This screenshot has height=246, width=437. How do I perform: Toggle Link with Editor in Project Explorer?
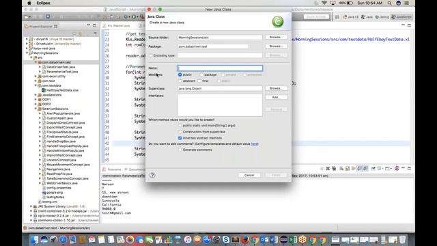(81, 34)
